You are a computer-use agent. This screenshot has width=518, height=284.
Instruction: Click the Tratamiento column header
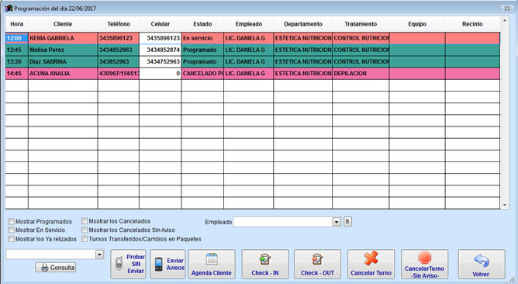tap(361, 24)
